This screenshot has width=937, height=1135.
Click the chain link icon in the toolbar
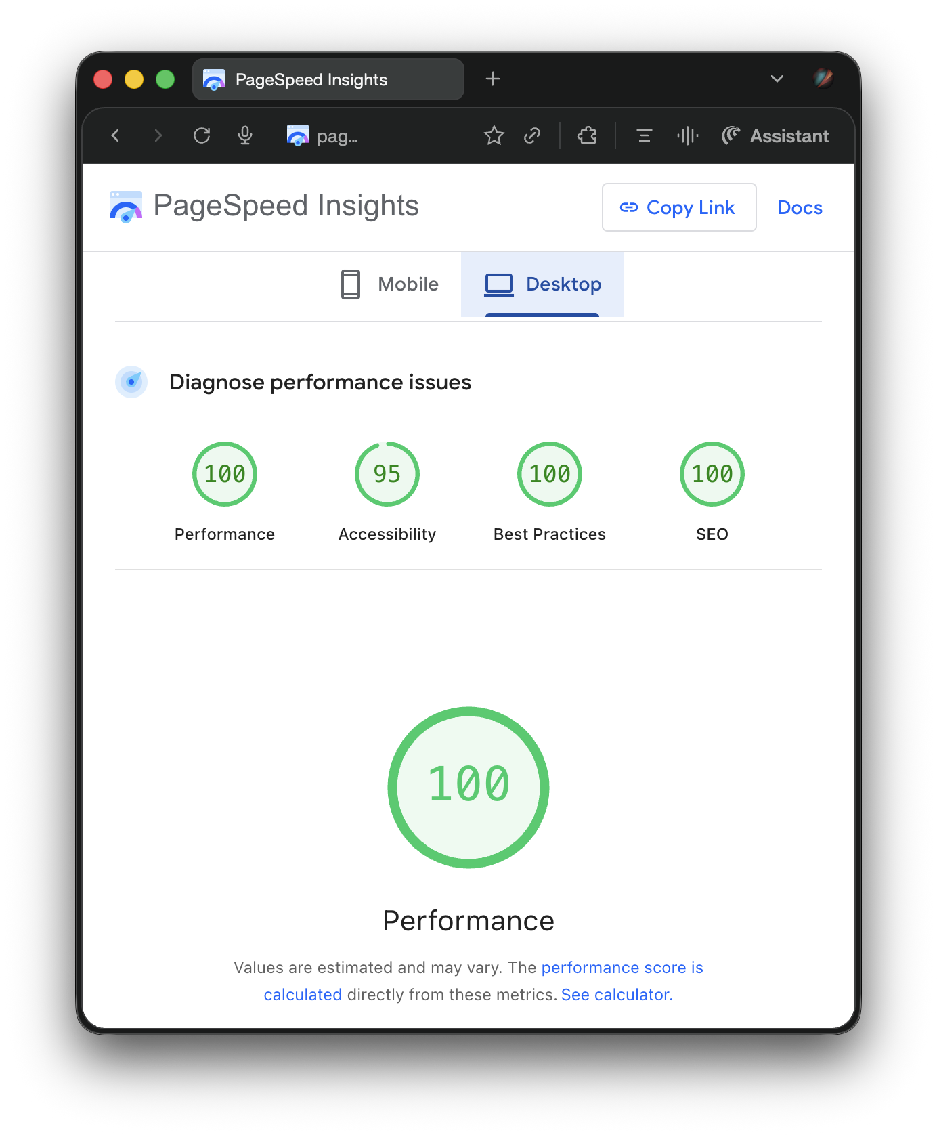[532, 136]
